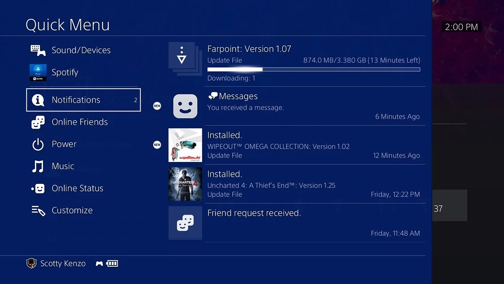Open the Online Status face icon
This screenshot has width=504, height=284.
38,188
